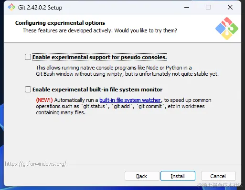This screenshot has width=245, height=190.
Task: Click the https://gitforwindows.org/ text
Action: point(35,164)
